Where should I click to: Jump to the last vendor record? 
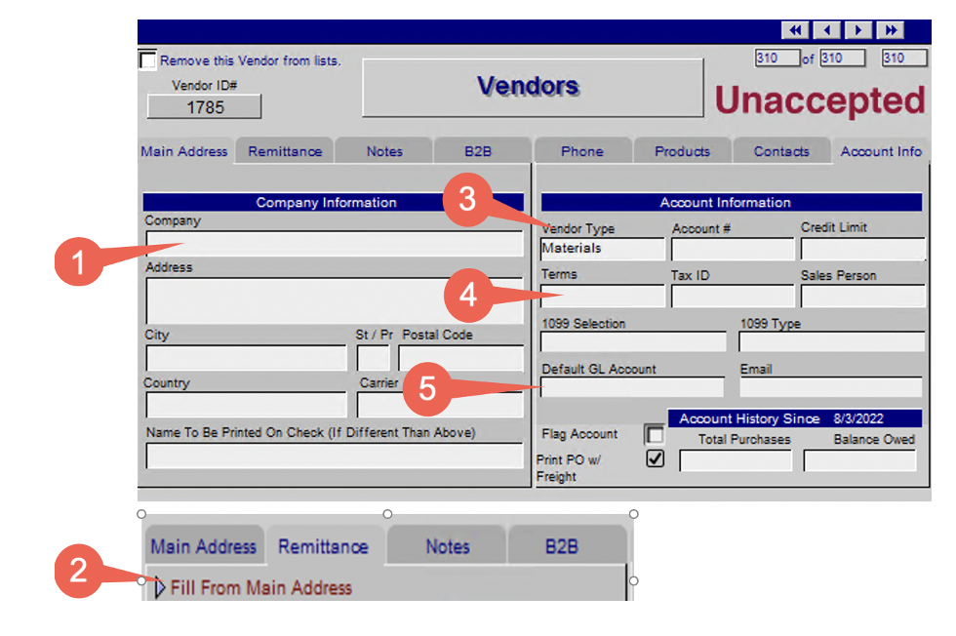click(x=890, y=30)
